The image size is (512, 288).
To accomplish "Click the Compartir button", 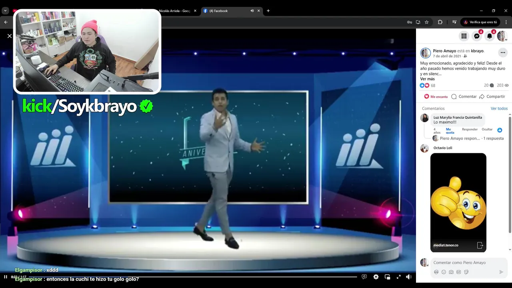I will pyautogui.click(x=492, y=96).
